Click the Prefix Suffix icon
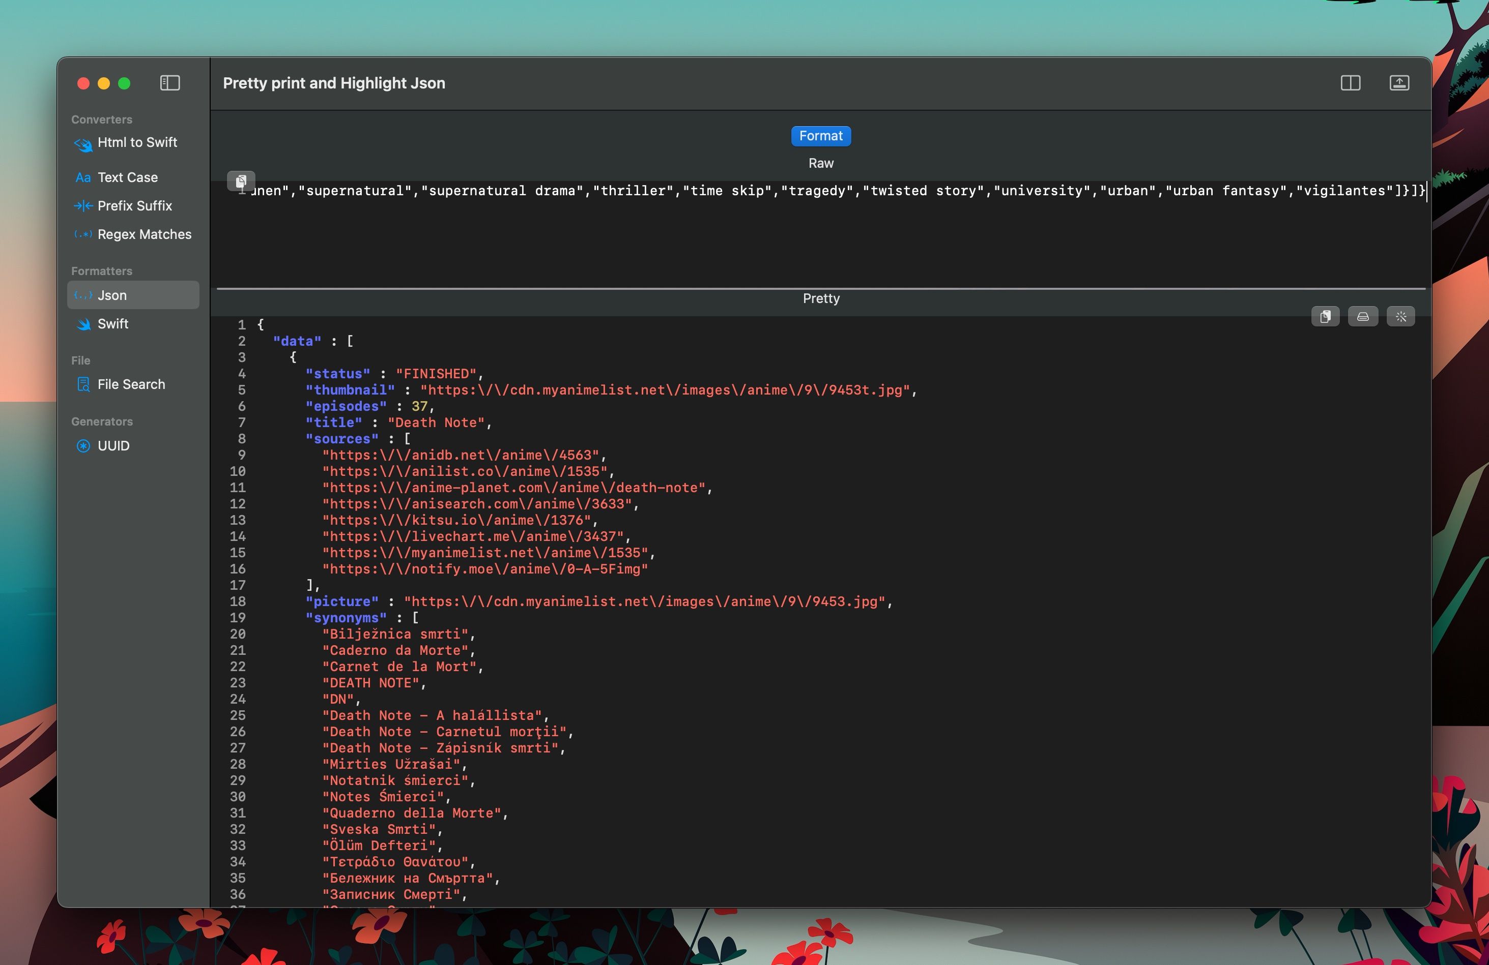Viewport: 1489px width, 965px height. point(82,205)
